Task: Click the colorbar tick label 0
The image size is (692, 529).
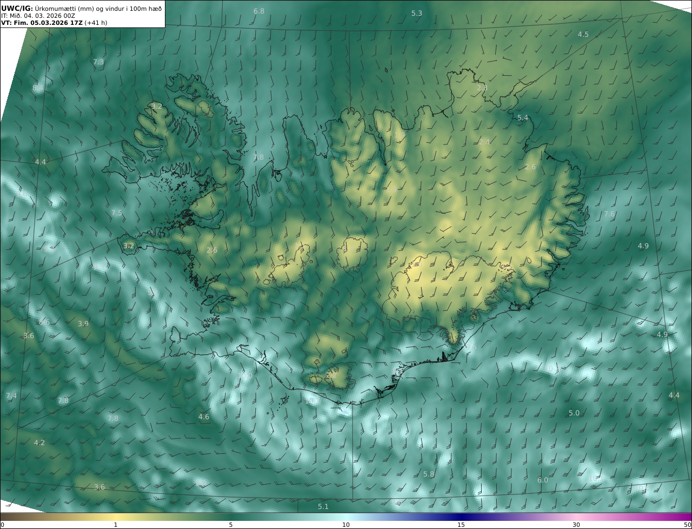Action: coord(2,525)
